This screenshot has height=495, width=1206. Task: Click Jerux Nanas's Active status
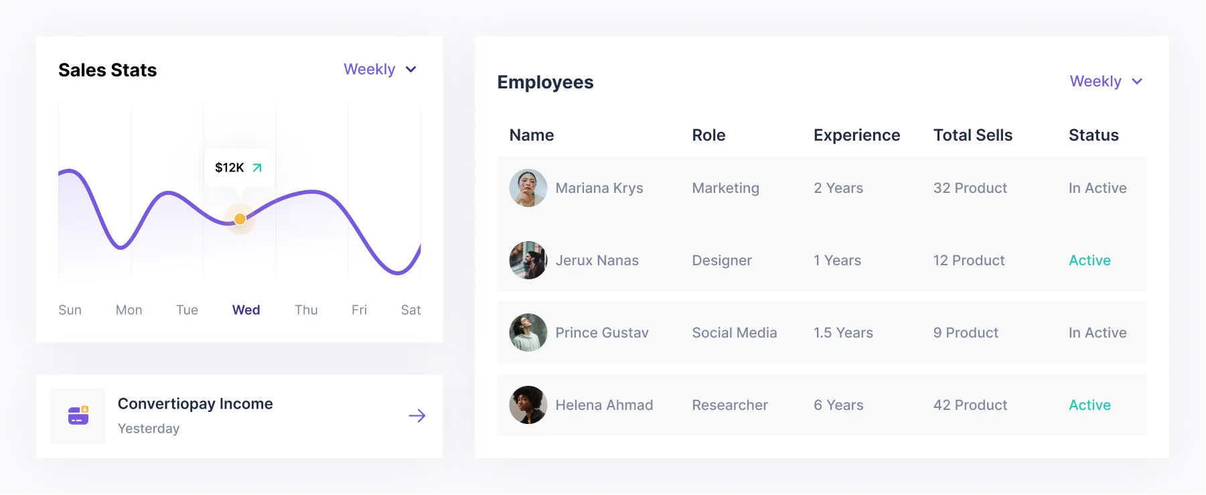[1089, 261]
